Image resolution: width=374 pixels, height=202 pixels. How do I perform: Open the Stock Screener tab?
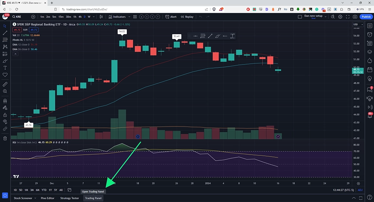click(23, 198)
